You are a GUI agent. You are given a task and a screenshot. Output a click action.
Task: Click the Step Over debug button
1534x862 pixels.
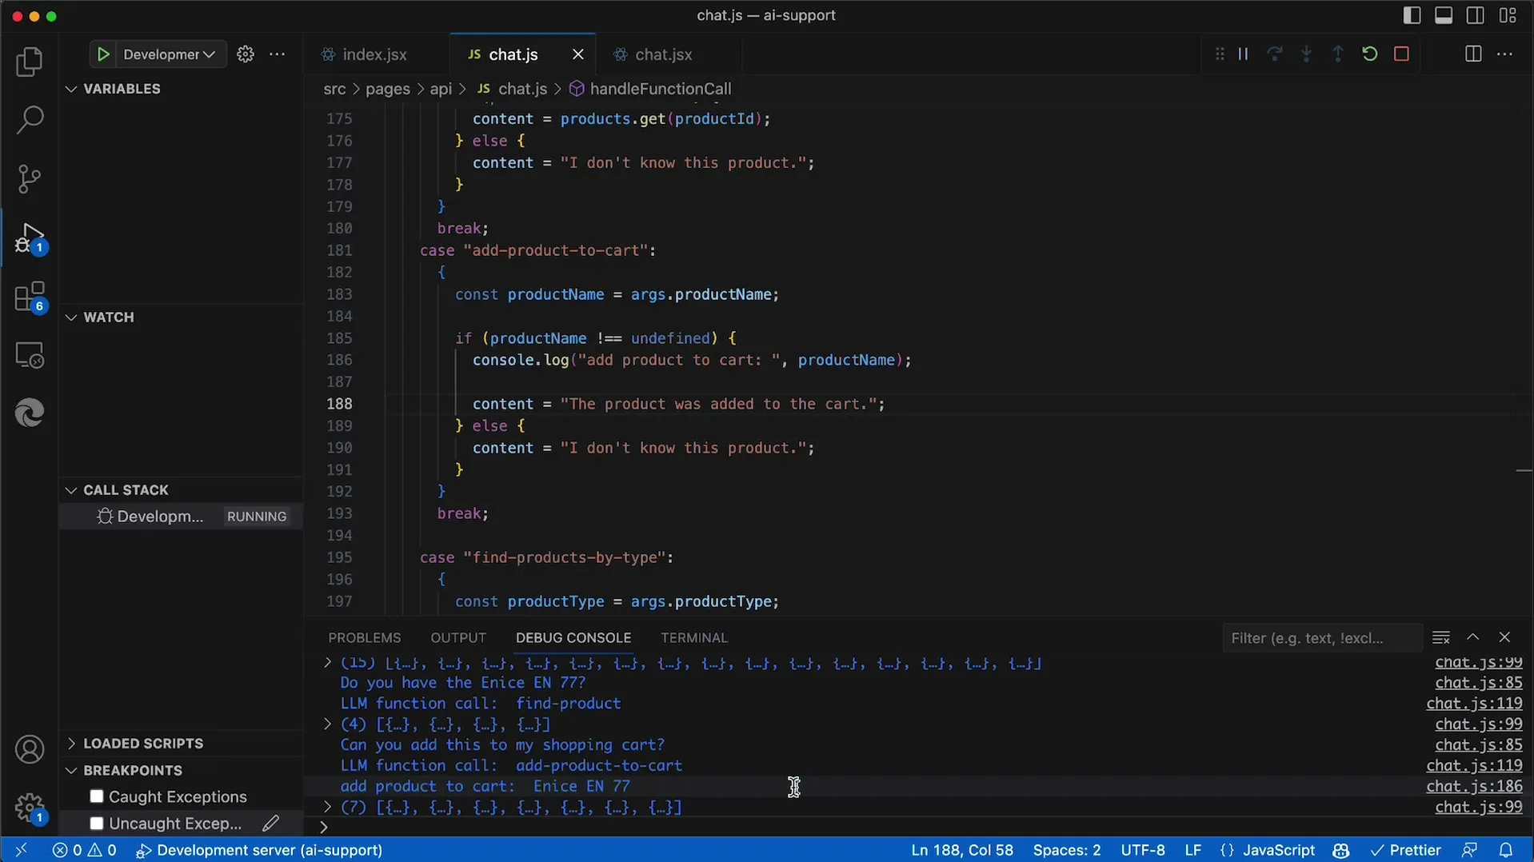[1275, 54]
